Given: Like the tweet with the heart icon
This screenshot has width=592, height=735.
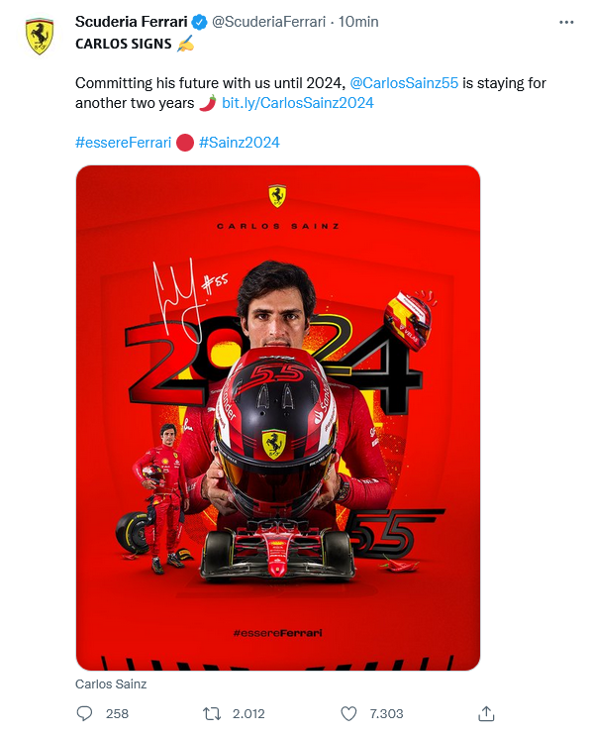Looking at the screenshot, I should pos(348,713).
